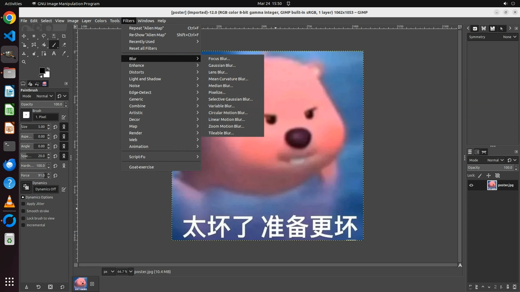Click the black foreground color swatch
The height and width of the screenshot is (292, 520).
(x=42, y=71)
